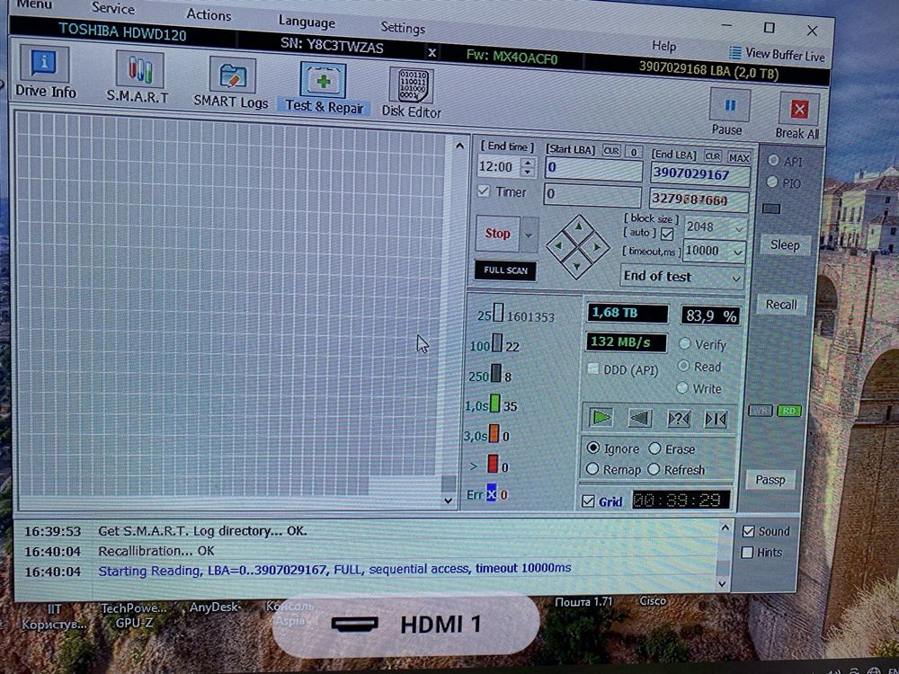
Task: Click the Passp button
Action: pyautogui.click(x=770, y=479)
